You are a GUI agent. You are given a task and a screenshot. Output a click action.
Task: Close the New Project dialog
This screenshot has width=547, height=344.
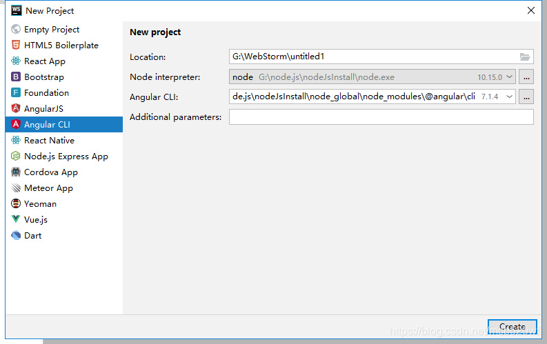530,10
